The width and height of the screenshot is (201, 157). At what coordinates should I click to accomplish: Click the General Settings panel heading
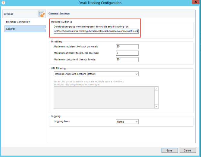(x=59, y=14)
